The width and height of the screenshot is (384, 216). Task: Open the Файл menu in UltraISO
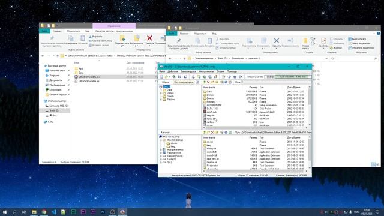coord(162,71)
